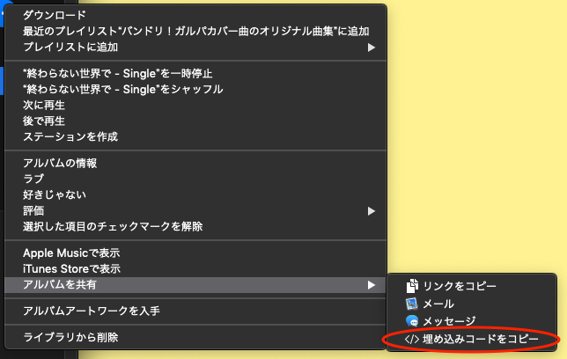Expand arrow beside プレイリストに追加
The width and height of the screenshot is (567, 359).
(x=372, y=48)
